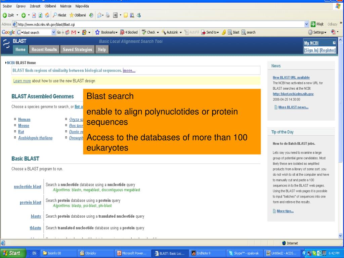Click the Mail envelope icon
The width and height of the screenshot is (344, 258).
coord(99,15)
